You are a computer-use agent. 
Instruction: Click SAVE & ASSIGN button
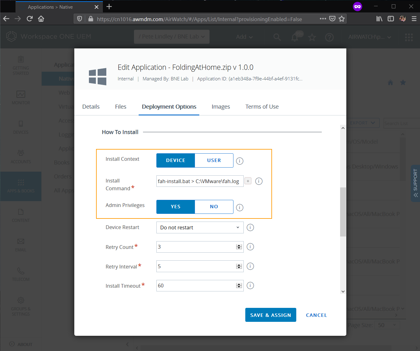pos(271,315)
